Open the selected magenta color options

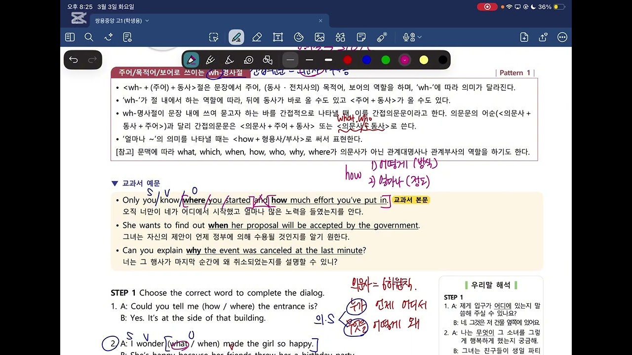(405, 60)
